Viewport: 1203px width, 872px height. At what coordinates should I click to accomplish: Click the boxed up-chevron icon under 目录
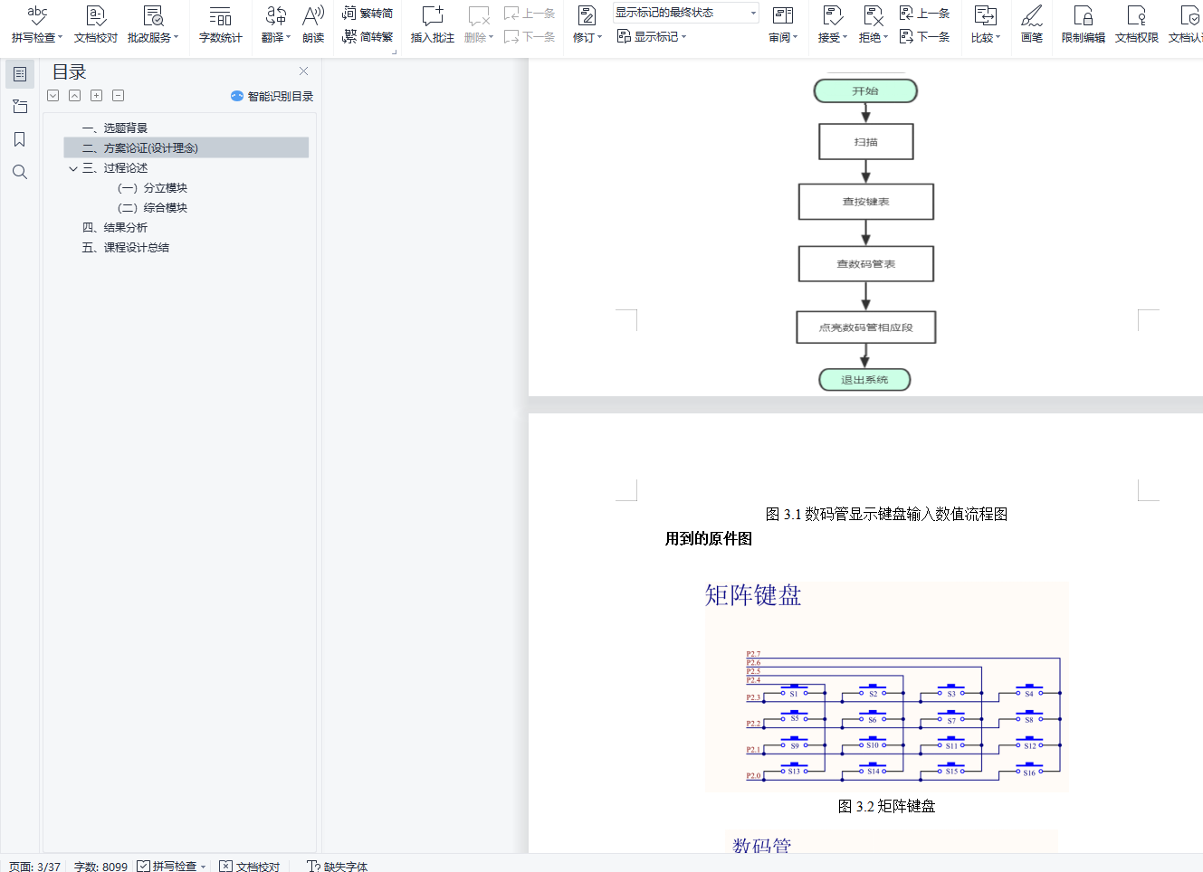(x=75, y=96)
